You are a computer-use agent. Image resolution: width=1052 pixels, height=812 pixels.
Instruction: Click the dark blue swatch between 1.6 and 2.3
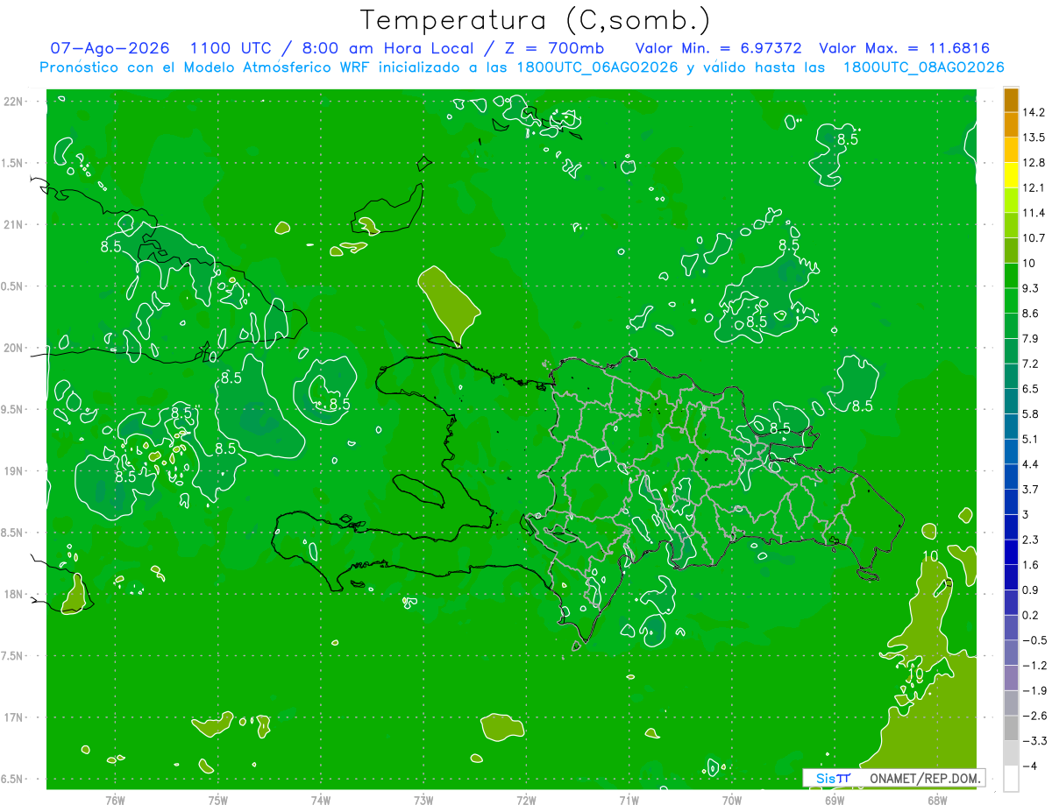tap(1011, 553)
